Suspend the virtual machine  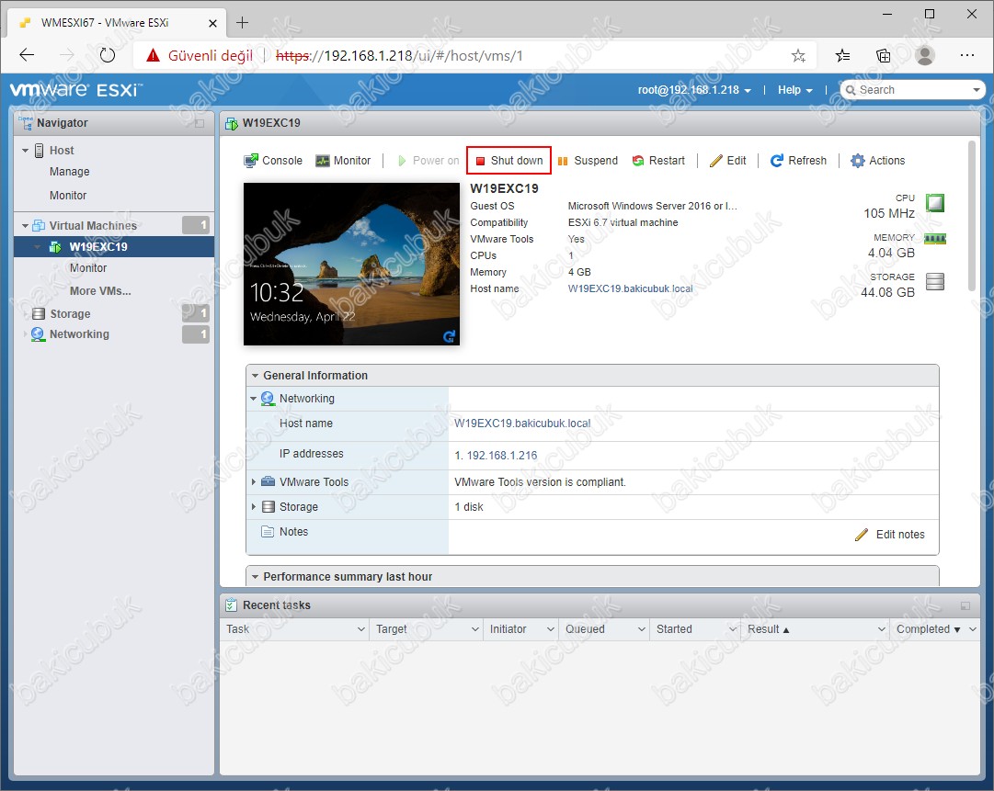click(588, 161)
